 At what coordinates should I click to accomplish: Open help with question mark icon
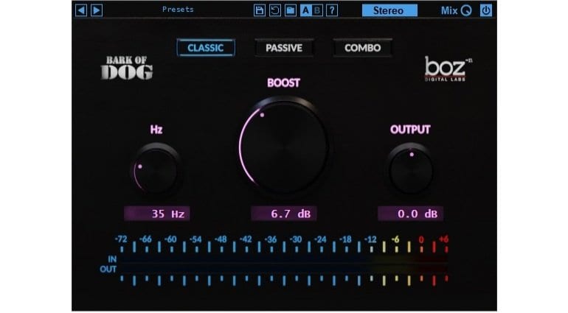point(332,10)
